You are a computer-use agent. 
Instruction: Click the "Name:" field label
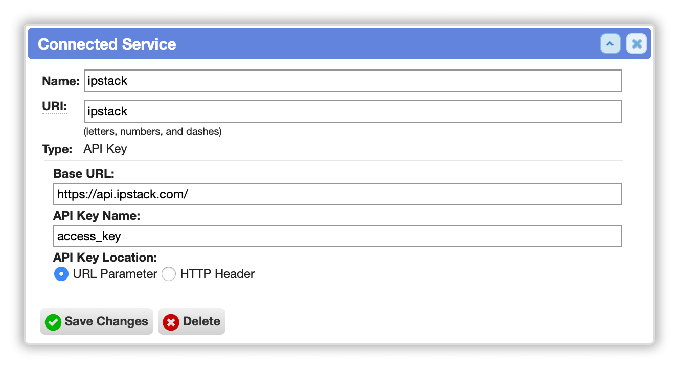(61, 81)
